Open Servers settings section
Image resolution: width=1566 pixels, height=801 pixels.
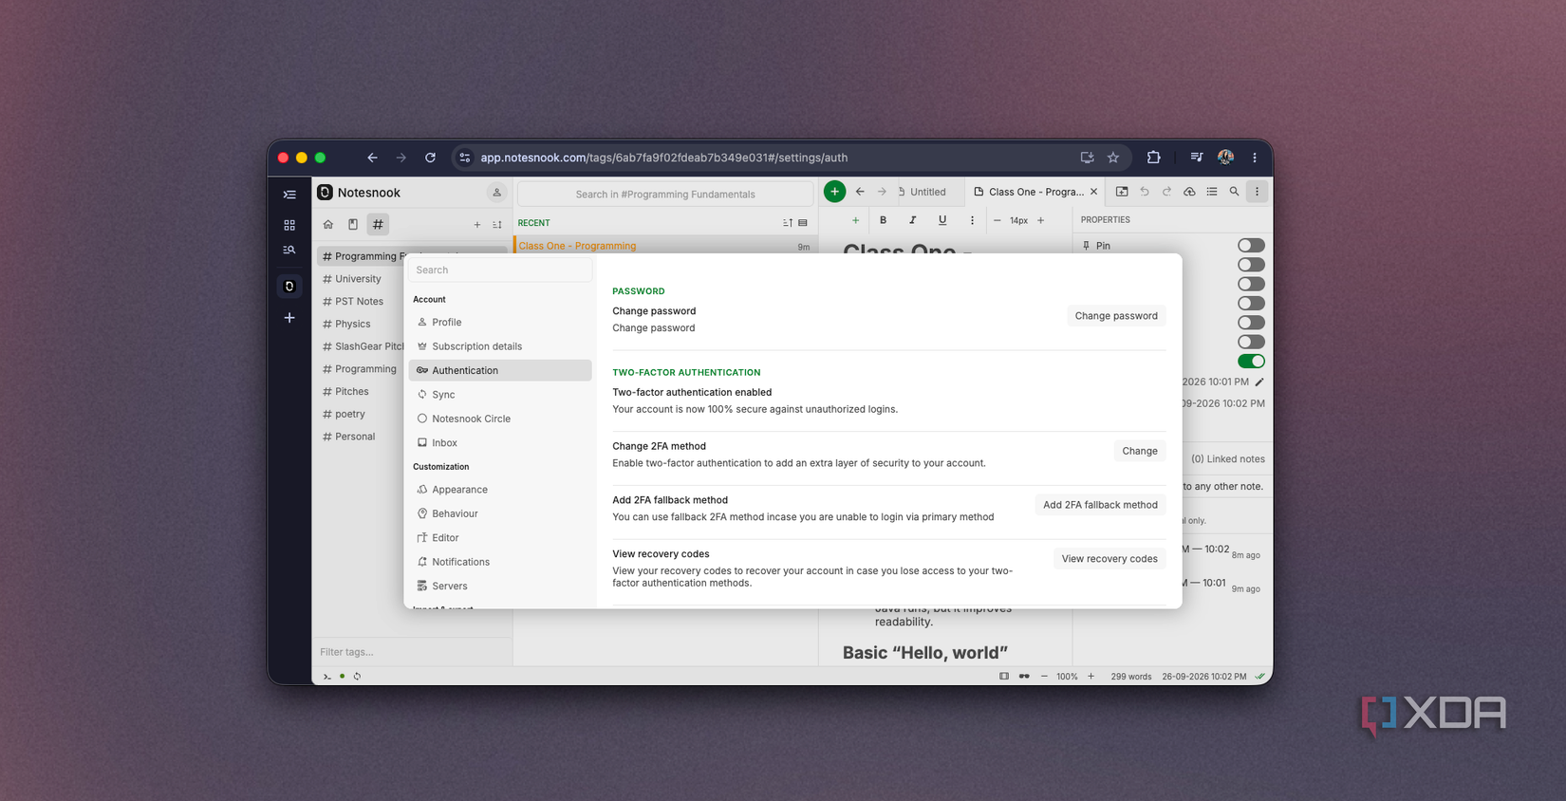click(x=500, y=587)
